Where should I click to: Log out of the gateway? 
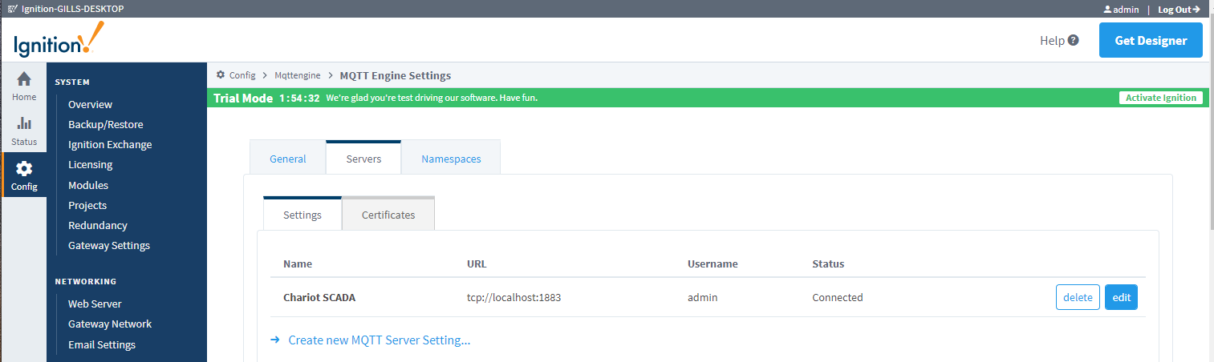(1179, 10)
